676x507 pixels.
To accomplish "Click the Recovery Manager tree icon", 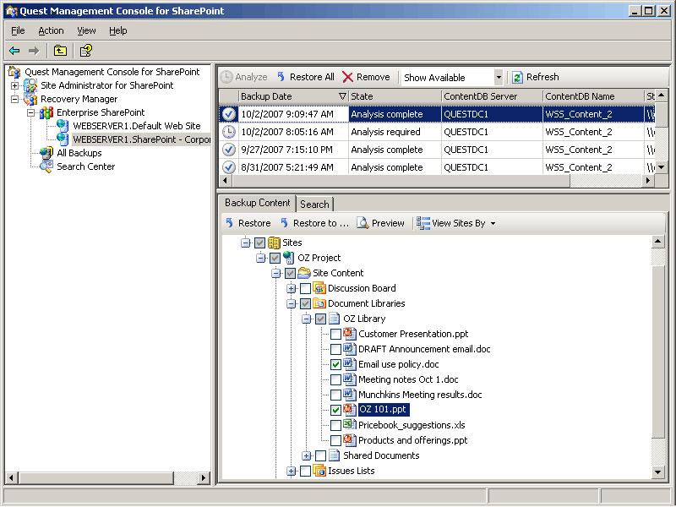I will pos(30,99).
